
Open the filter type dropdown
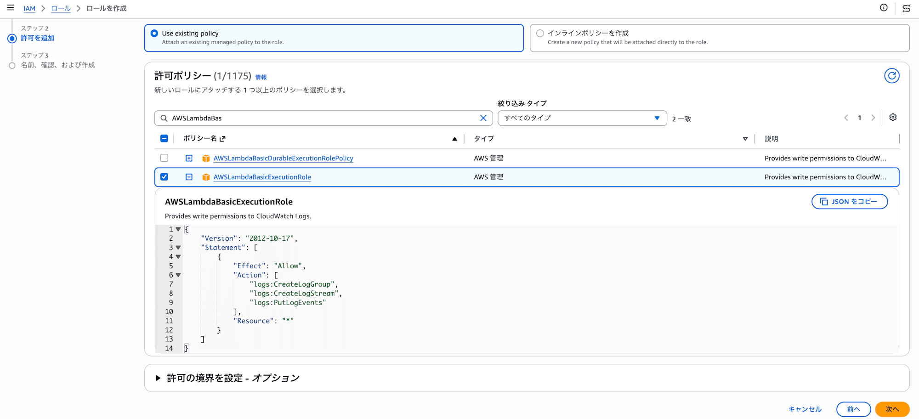[582, 118]
